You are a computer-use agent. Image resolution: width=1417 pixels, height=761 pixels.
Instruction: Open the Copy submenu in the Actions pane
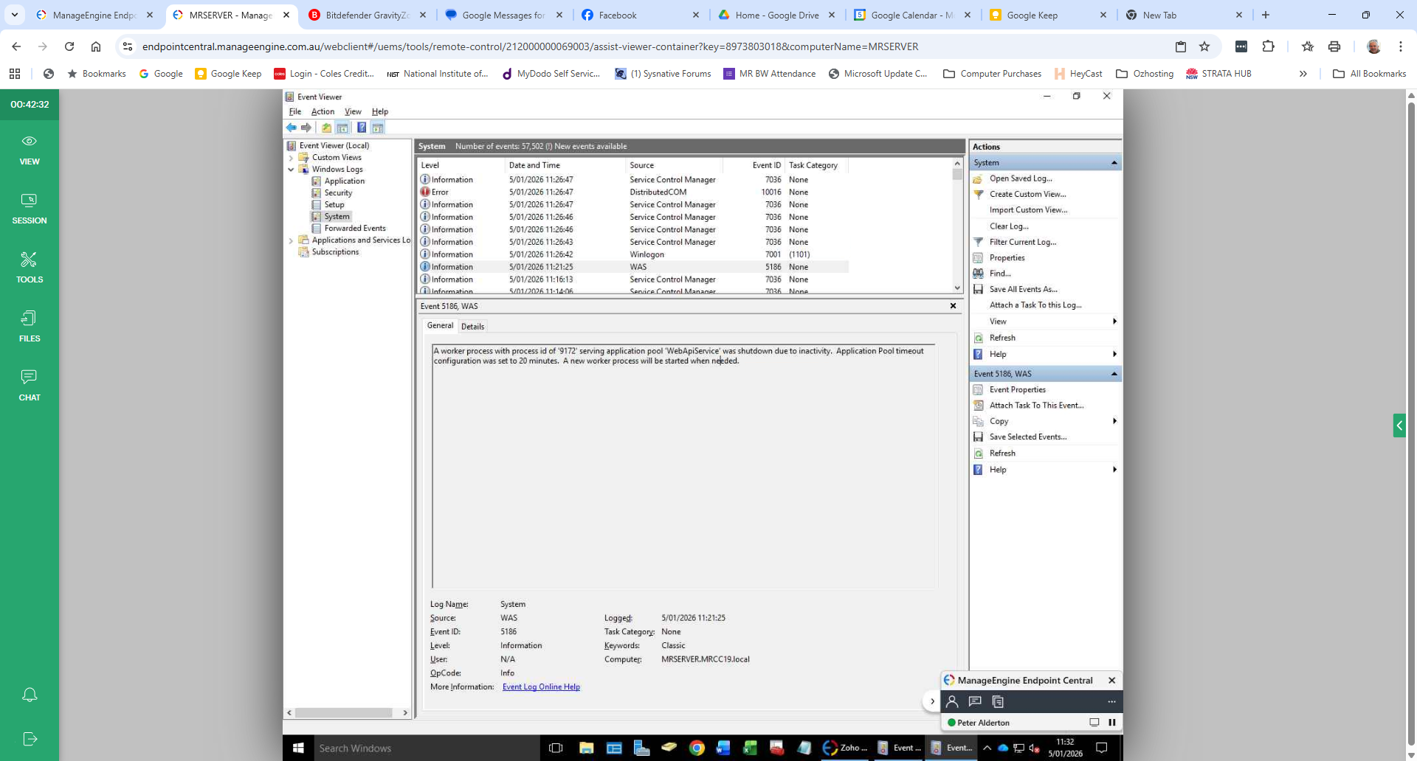coord(1045,421)
